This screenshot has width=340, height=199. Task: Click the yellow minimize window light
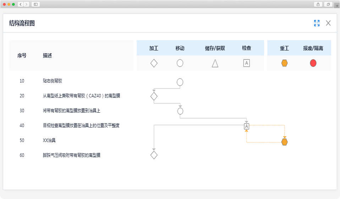(9, 4)
